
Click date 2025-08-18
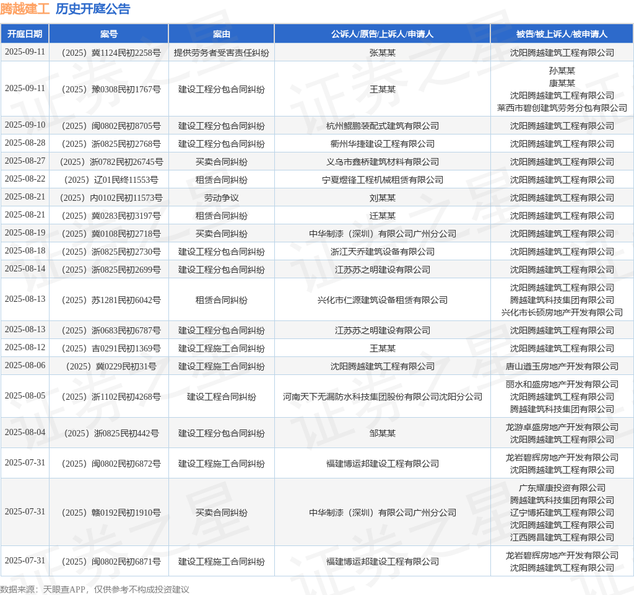pos(25,250)
